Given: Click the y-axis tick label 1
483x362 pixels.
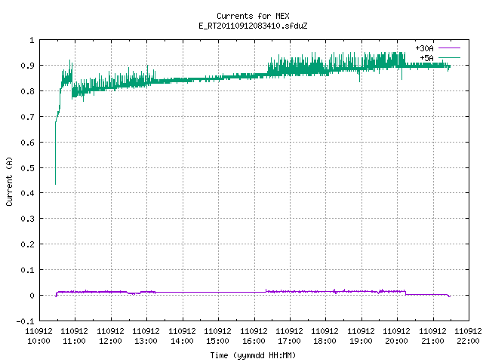Looking at the screenshot, I should 32,40.
